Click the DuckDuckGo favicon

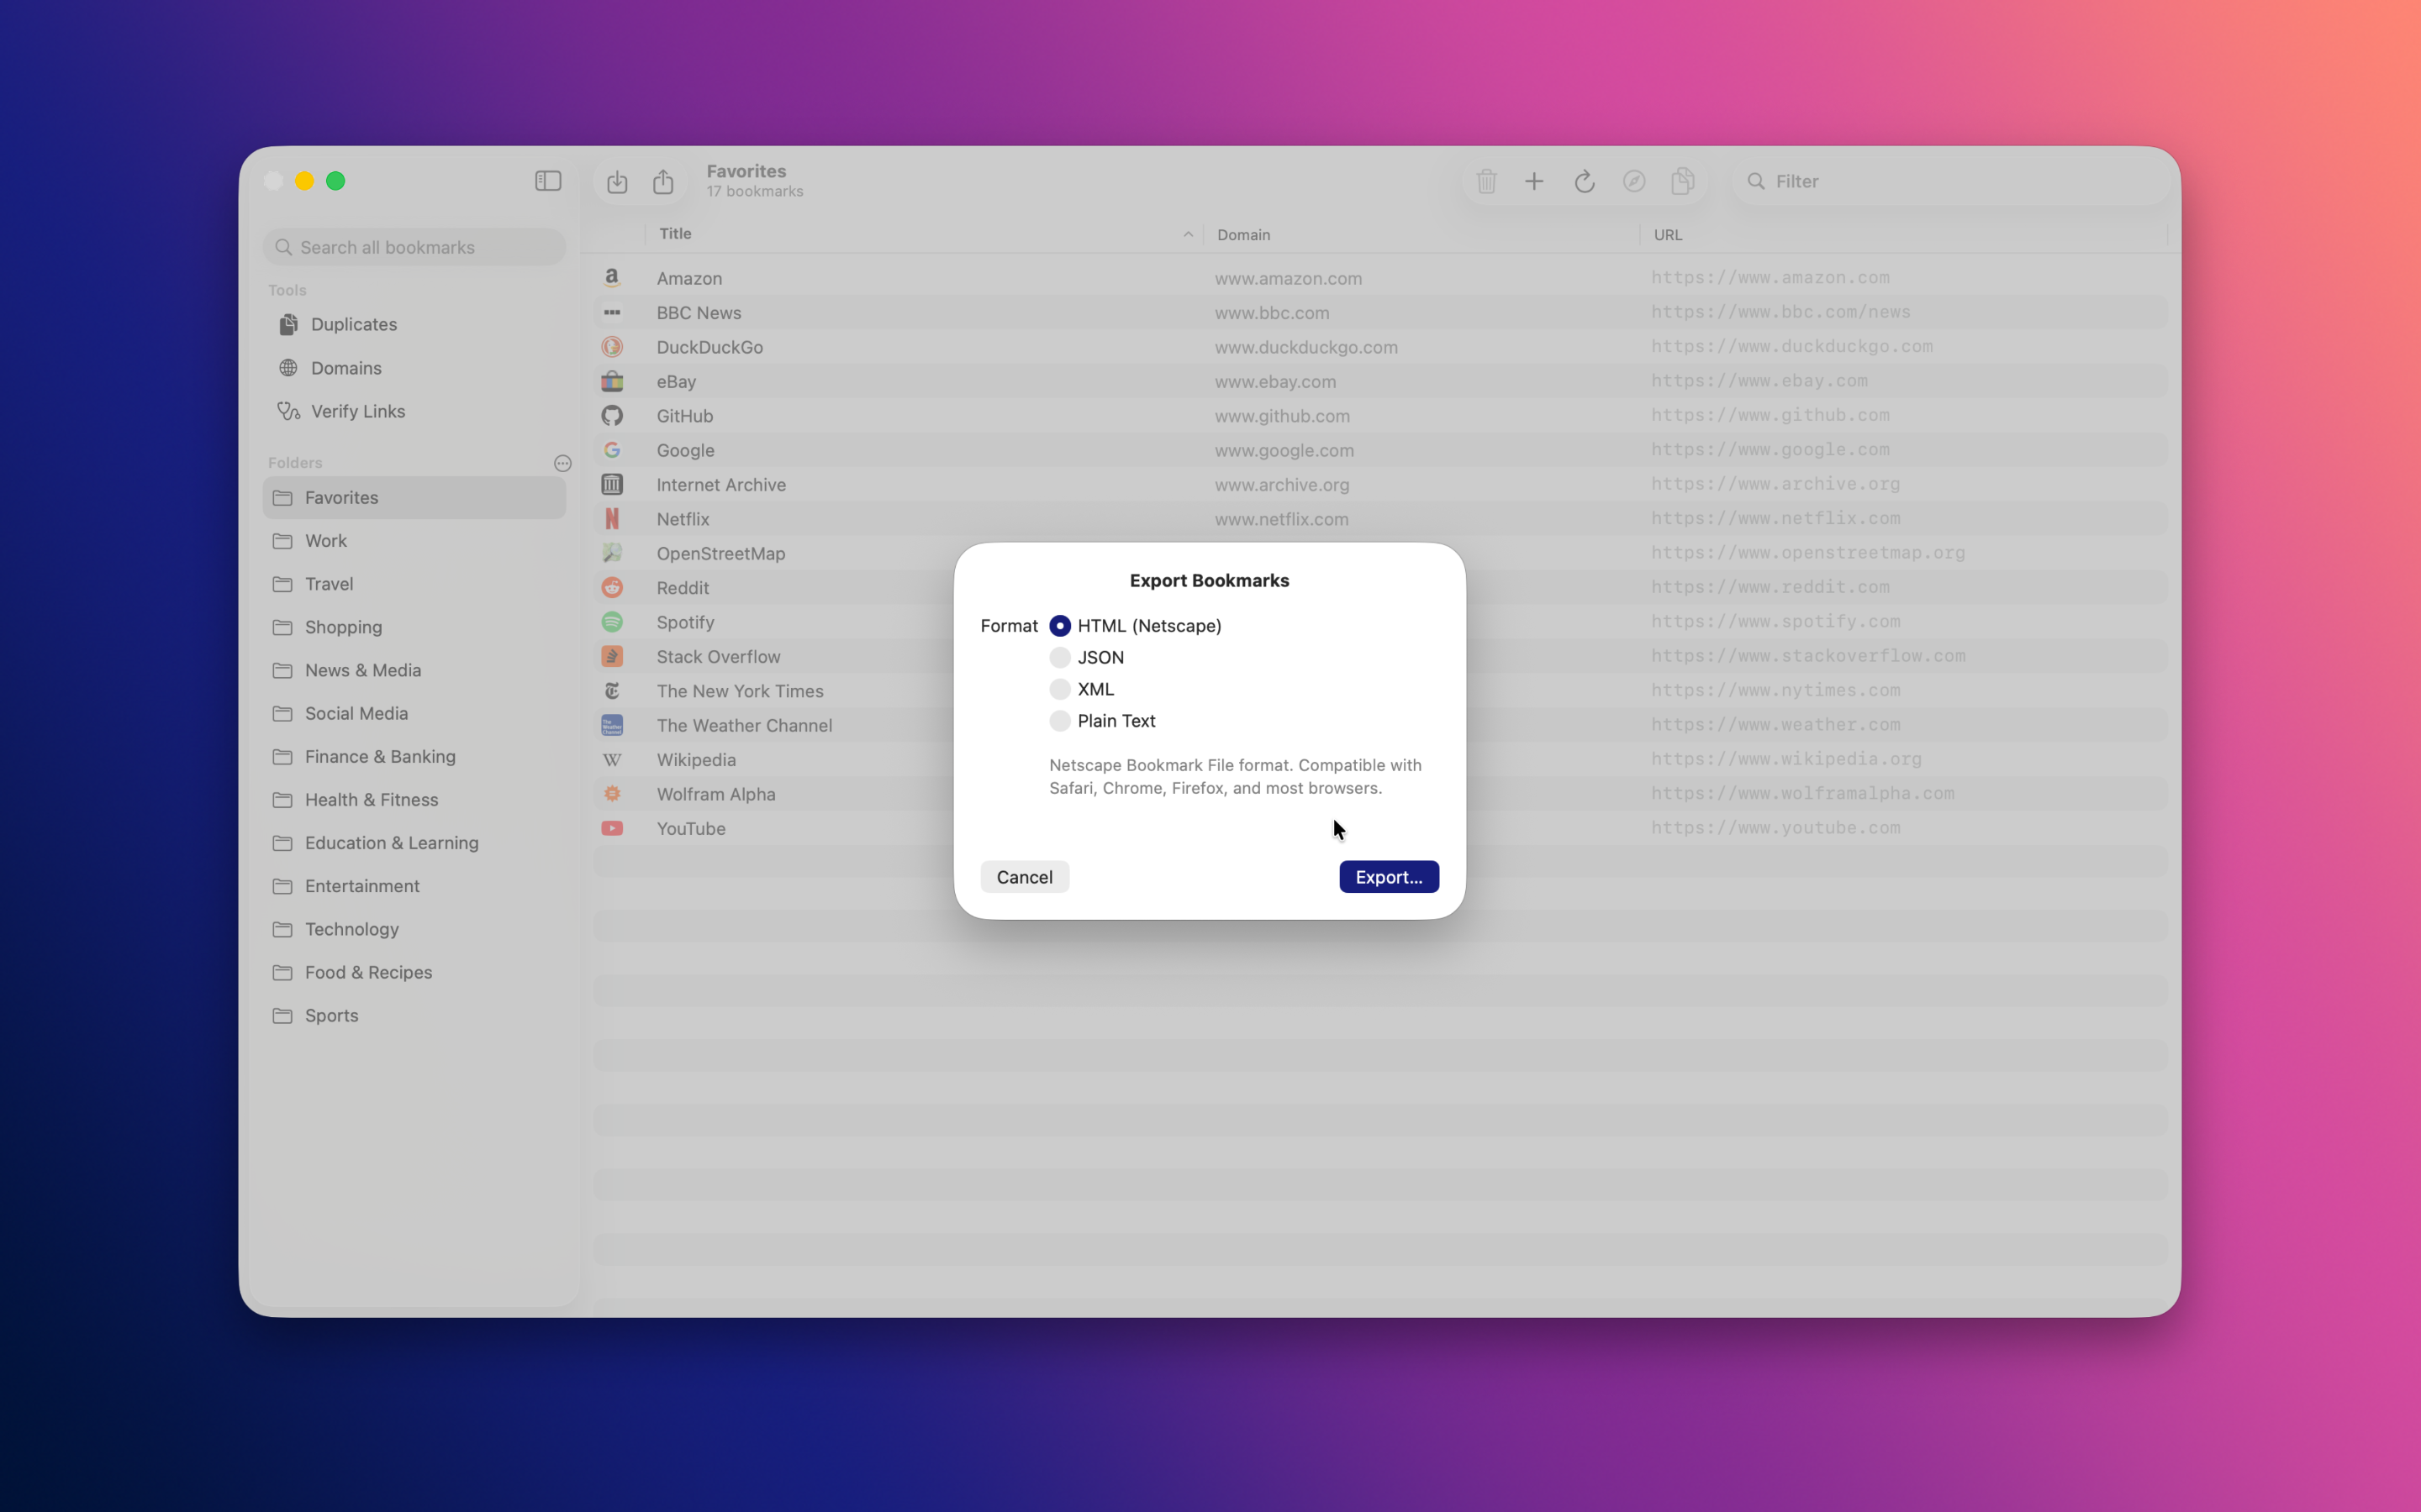[612, 347]
